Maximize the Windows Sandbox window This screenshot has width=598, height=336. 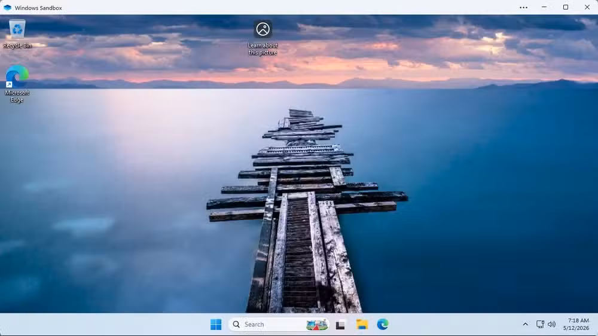click(566, 7)
